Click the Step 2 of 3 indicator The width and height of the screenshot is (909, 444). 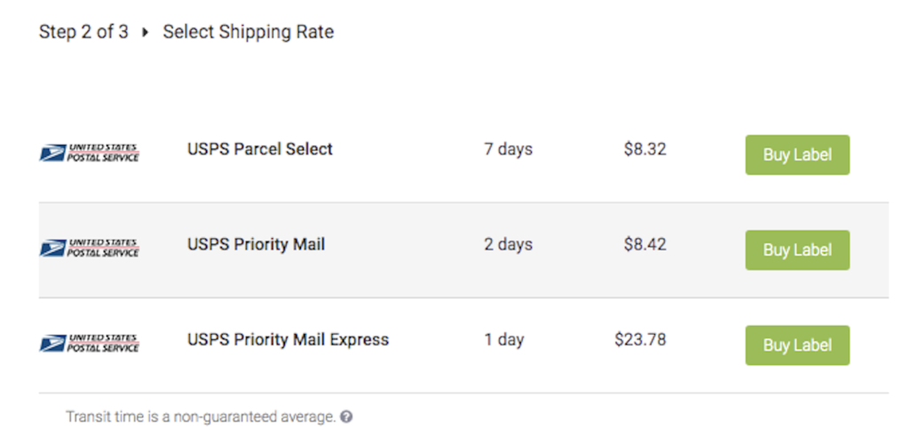point(83,33)
